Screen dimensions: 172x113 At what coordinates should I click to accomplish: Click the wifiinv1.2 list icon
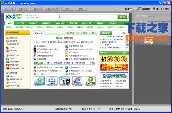[67, 53]
